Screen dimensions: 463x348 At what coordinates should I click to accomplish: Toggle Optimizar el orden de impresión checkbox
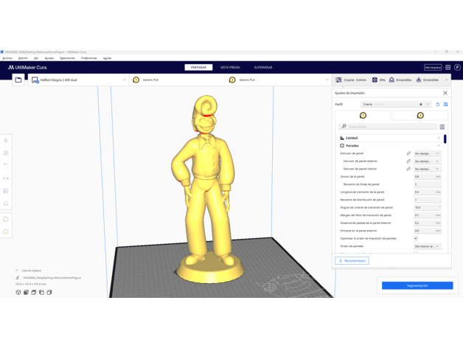(416, 239)
